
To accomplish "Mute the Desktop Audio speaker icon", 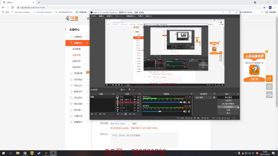I will (185, 111).
